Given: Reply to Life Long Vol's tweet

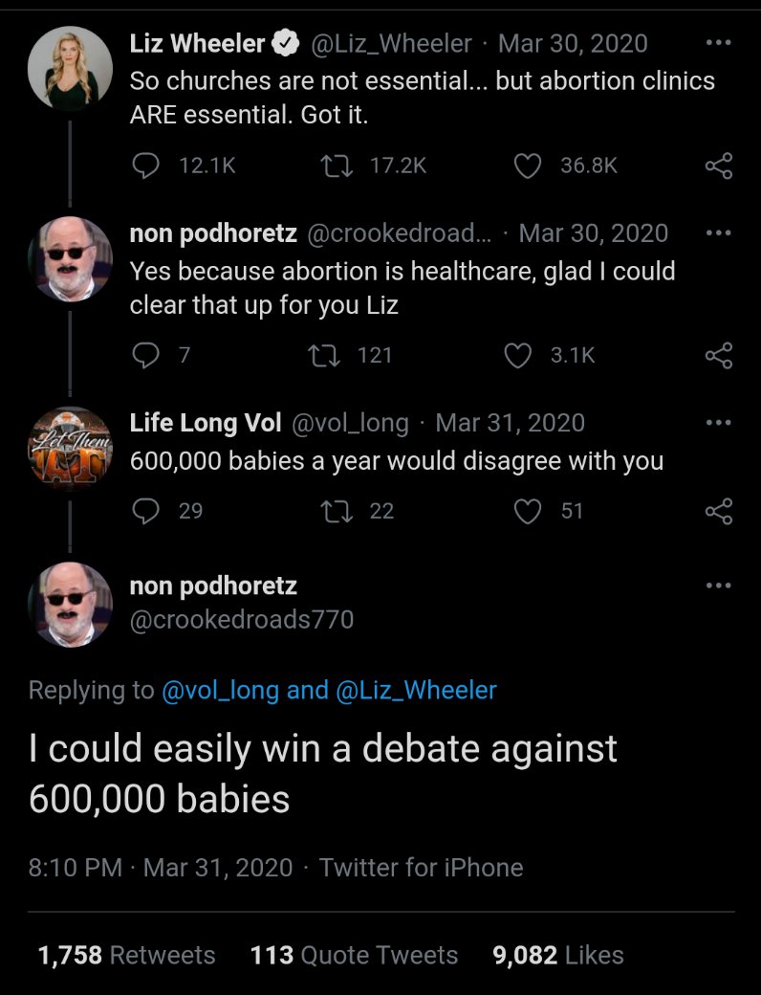Looking at the screenshot, I should (x=146, y=511).
